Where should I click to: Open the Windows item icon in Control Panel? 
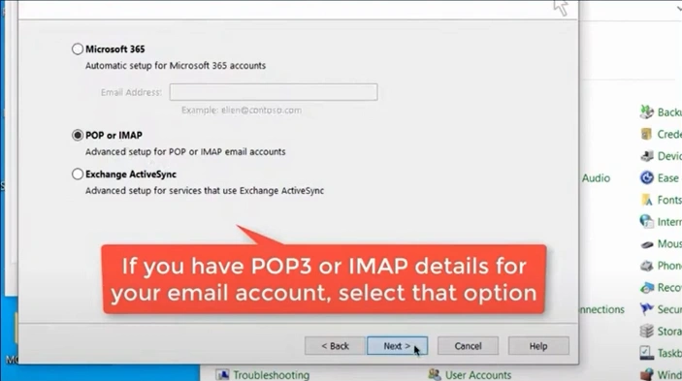point(647,374)
